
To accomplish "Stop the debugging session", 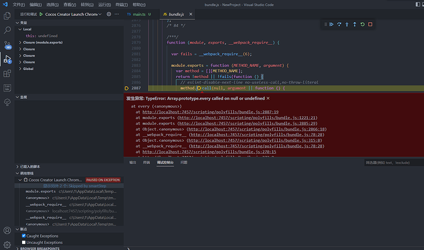I will coord(371,25).
